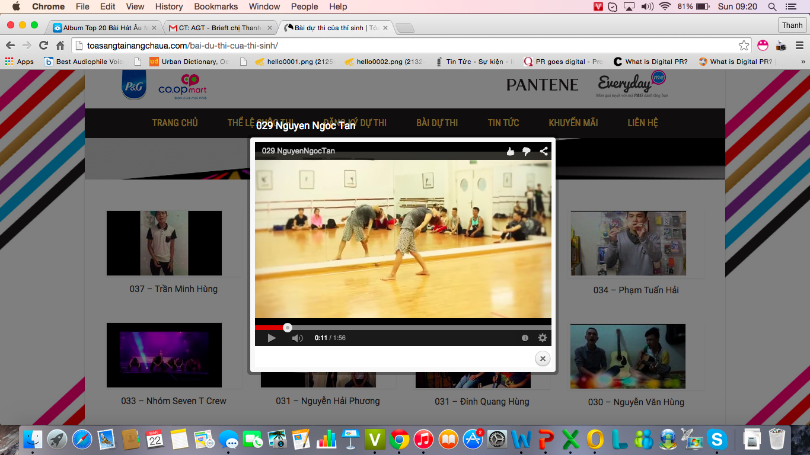Open the Bookmarks menu in menu bar

pyautogui.click(x=216, y=7)
